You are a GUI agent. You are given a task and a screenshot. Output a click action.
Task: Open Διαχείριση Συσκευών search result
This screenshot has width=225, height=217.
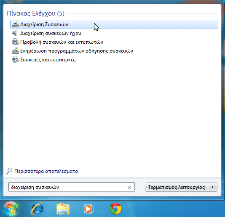pyautogui.click(x=114, y=24)
